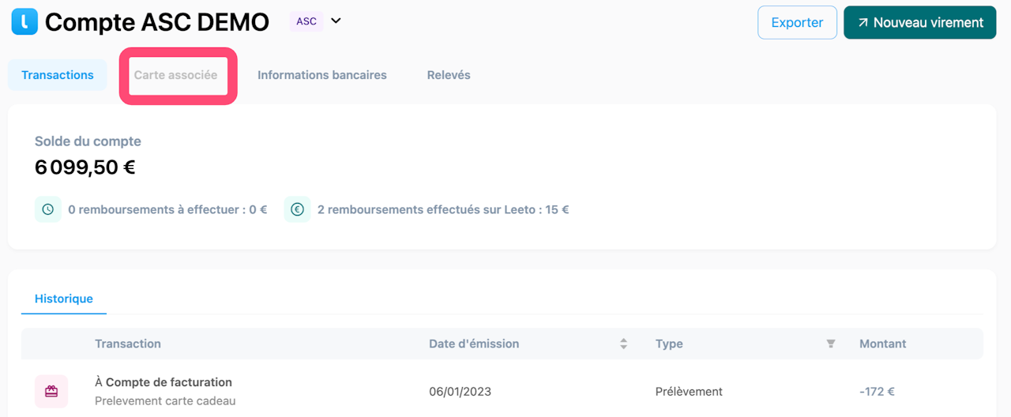Click the 0 remboursements à effectuer text

pyautogui.click(x=167, y=209)
